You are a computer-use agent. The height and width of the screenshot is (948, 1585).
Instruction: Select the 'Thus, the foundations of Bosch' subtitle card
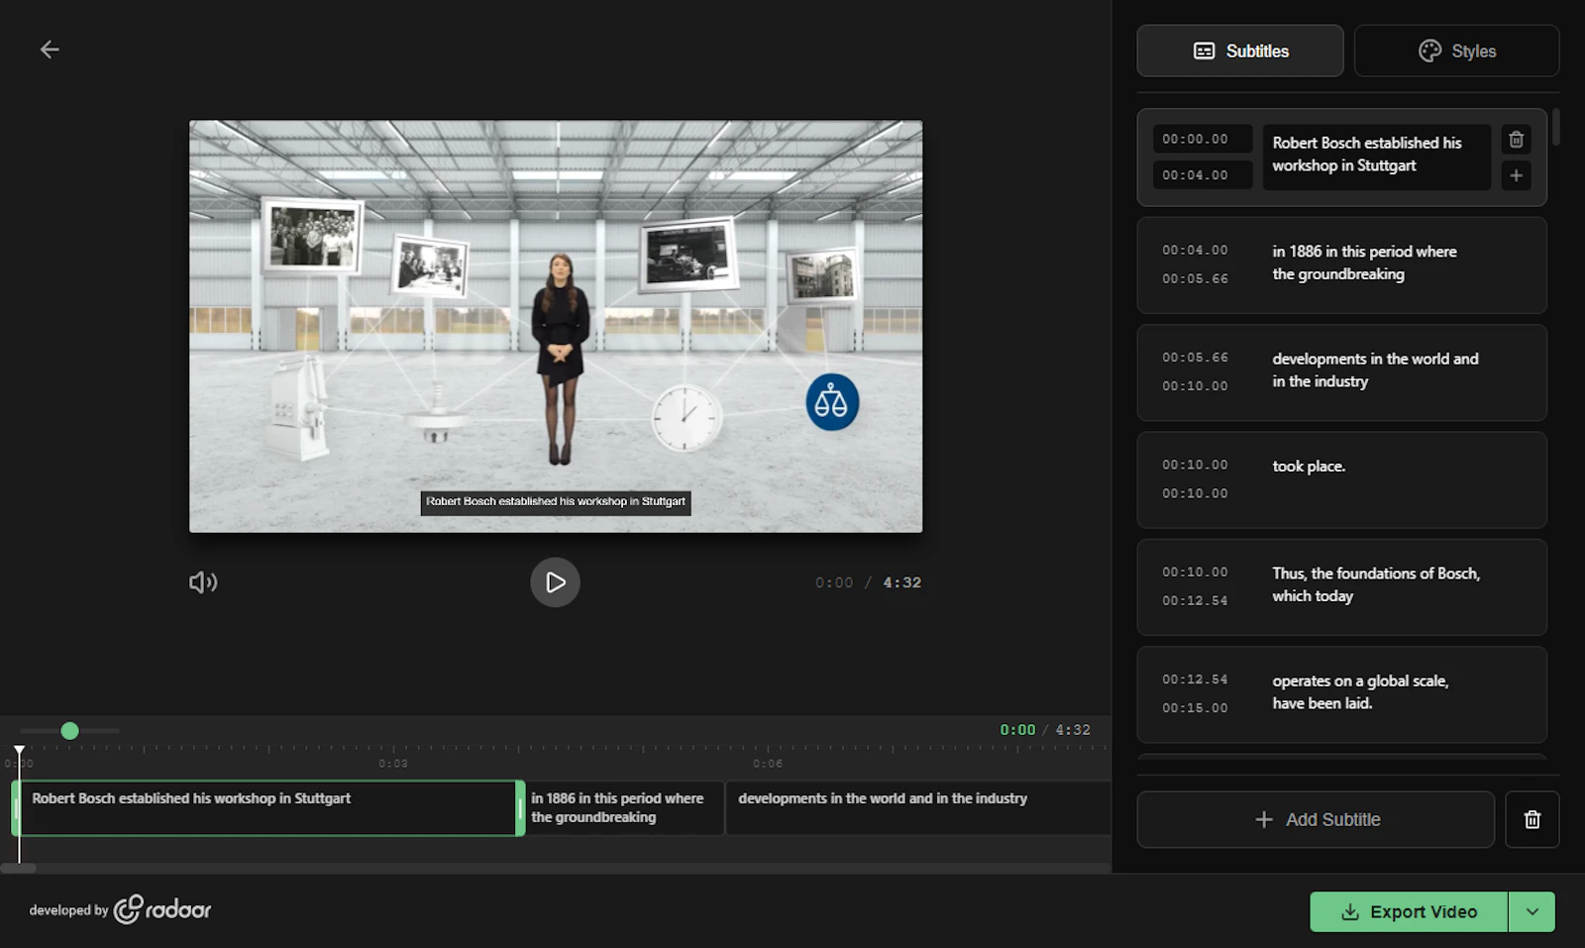coord(1341,587)
